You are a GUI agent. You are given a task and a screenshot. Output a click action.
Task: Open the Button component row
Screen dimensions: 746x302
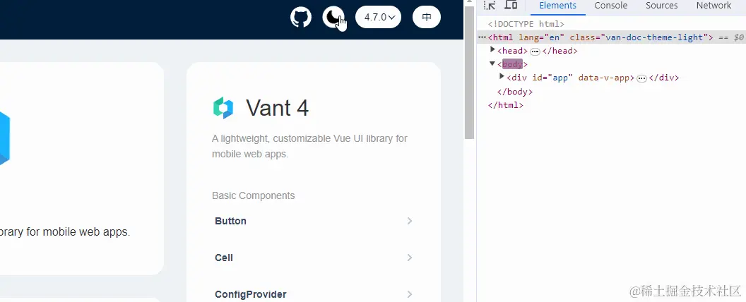(x=314, y=221)
